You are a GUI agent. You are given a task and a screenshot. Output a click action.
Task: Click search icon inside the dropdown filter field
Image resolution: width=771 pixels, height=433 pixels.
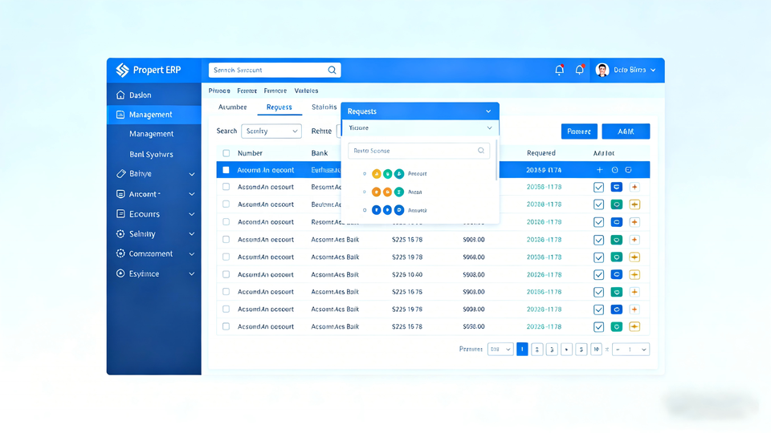click(481, 151)
